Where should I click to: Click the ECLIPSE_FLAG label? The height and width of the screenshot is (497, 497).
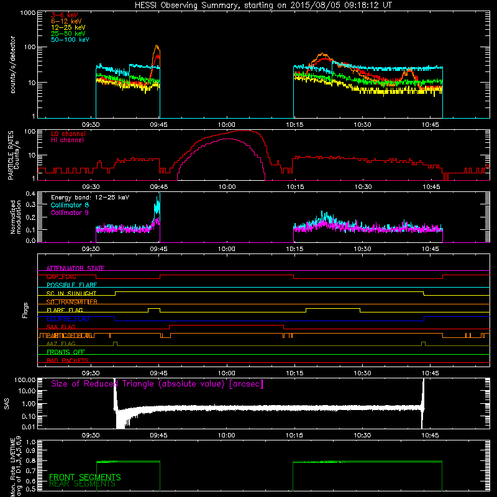click(x=68, y=319)
